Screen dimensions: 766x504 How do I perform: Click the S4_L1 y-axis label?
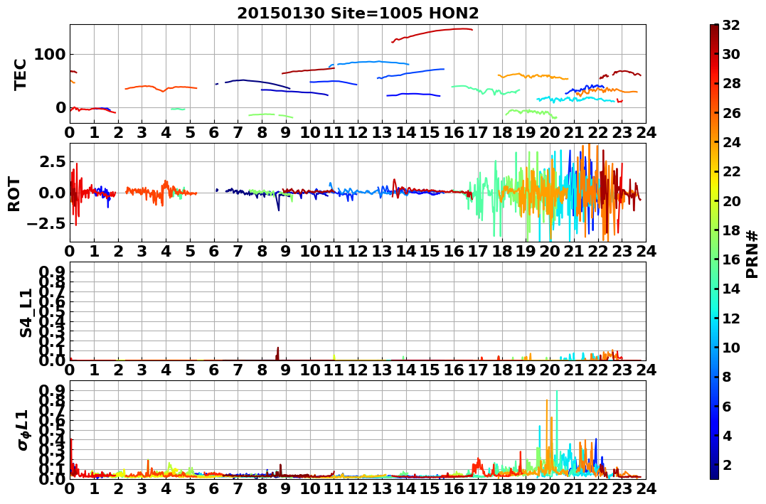26,313
